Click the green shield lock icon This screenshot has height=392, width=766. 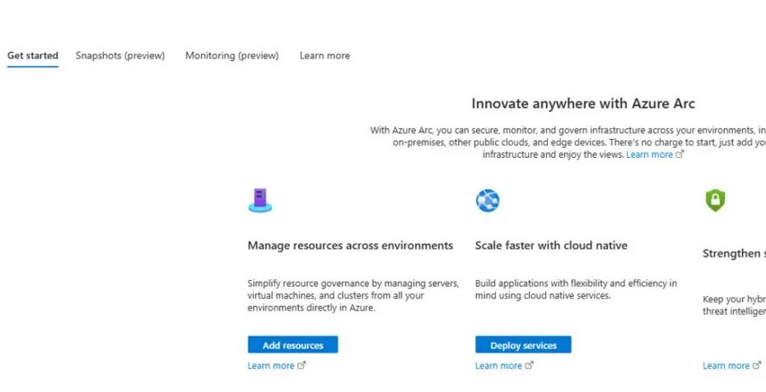[715, 201]
